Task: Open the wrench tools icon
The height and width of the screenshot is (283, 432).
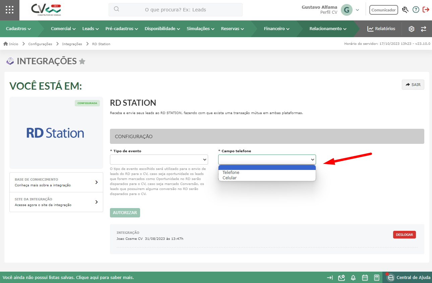Action: [x=405, y=10]
